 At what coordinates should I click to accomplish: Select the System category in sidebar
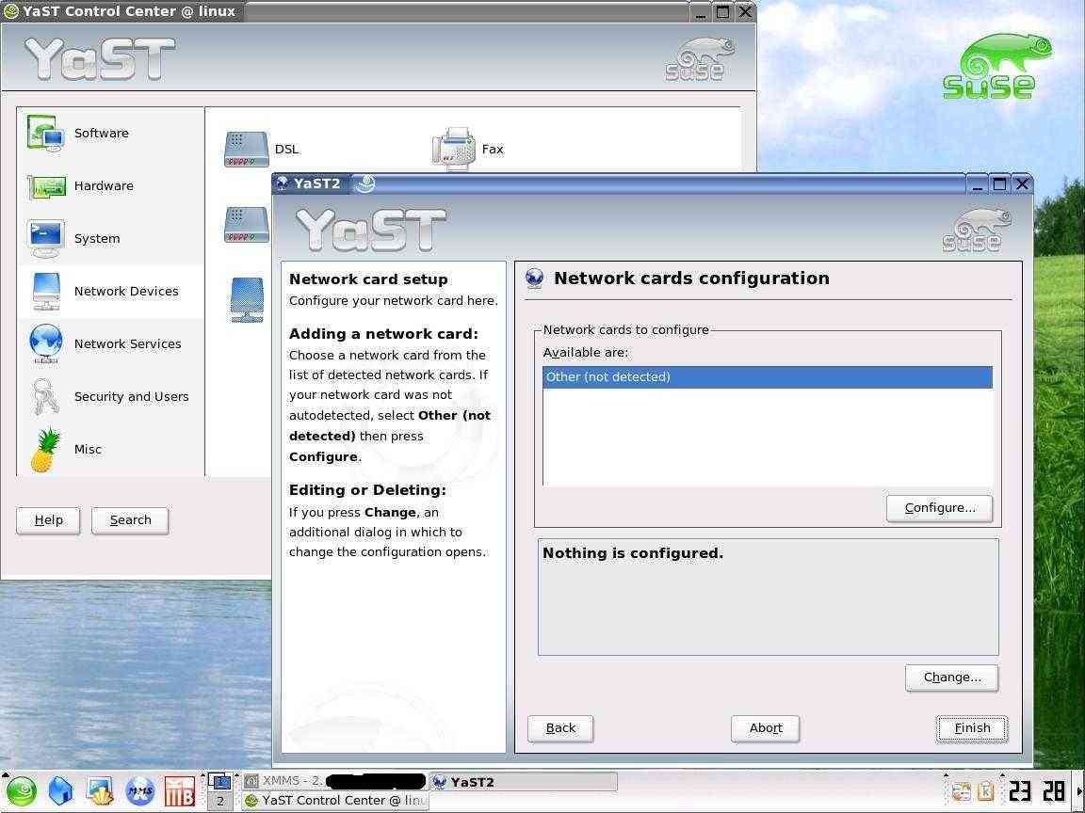(x=111, y=238)
